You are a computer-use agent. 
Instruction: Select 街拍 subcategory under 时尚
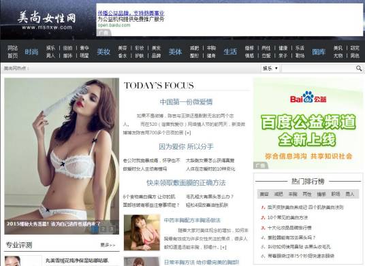(x=67, y=48)
